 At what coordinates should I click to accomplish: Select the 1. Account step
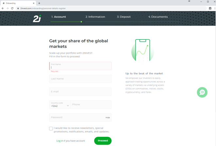click(x=59, y=17)
